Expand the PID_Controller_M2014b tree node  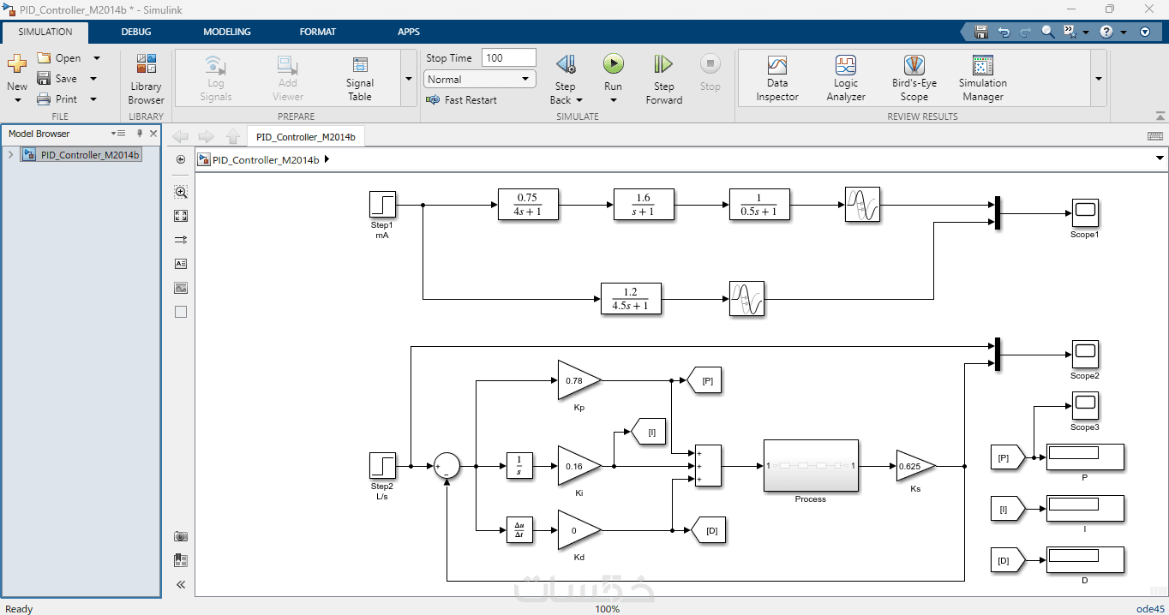(x=10, y=155)
